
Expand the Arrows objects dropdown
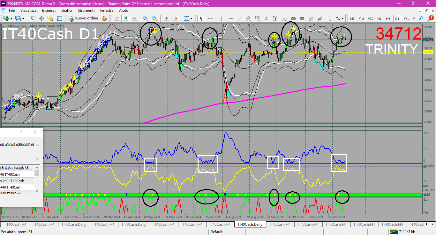(343, 18)
